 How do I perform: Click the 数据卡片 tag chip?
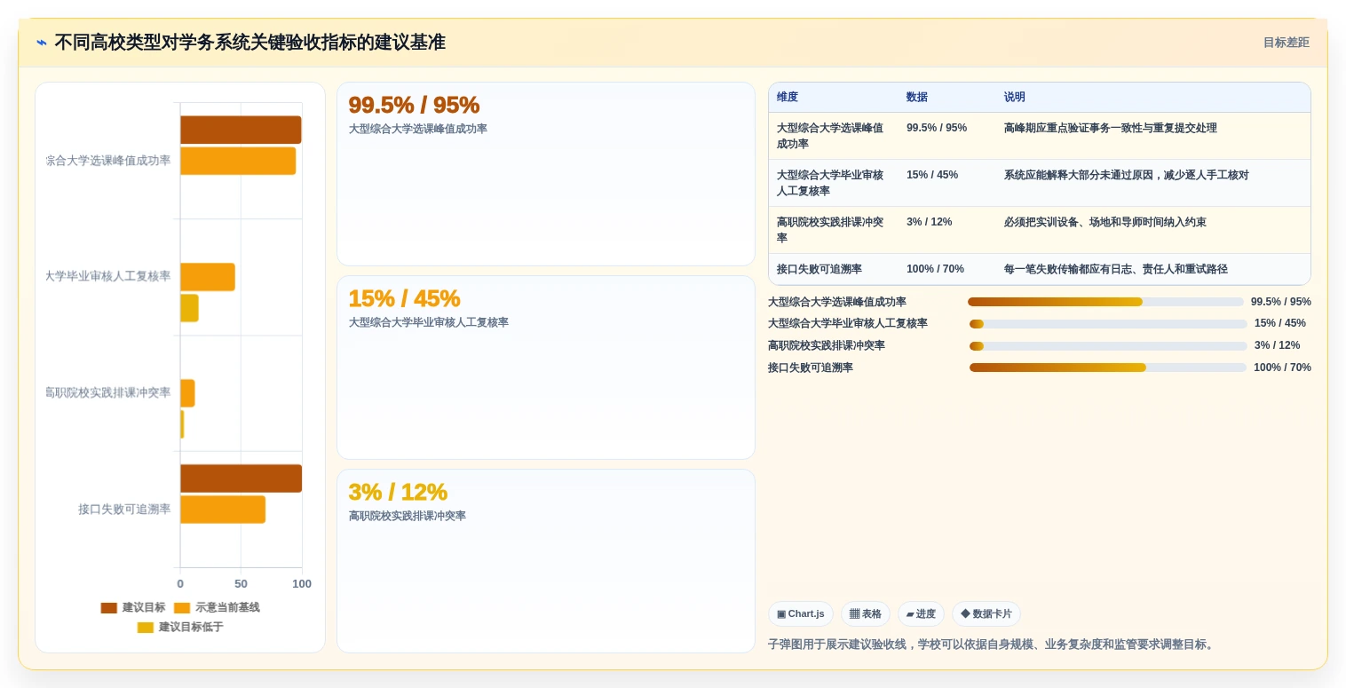pos(986,613)
